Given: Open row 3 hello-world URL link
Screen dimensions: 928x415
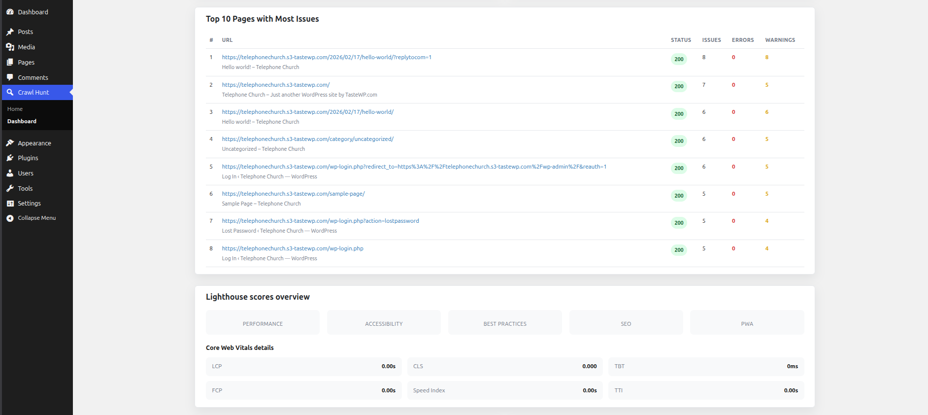Looking at the screenshot, I should coord(308,112).
